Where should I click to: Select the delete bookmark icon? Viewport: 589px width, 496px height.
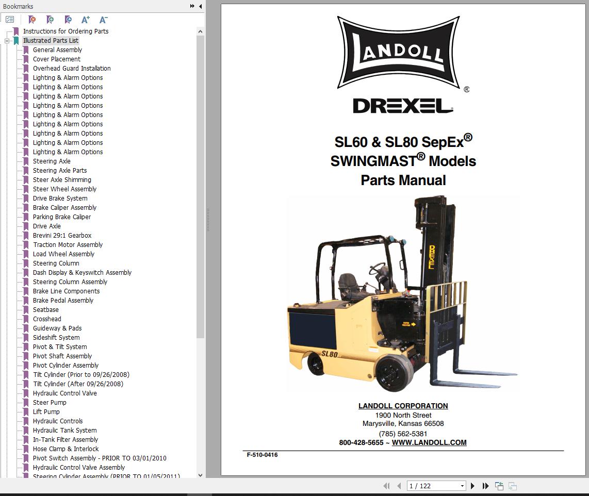31,20
